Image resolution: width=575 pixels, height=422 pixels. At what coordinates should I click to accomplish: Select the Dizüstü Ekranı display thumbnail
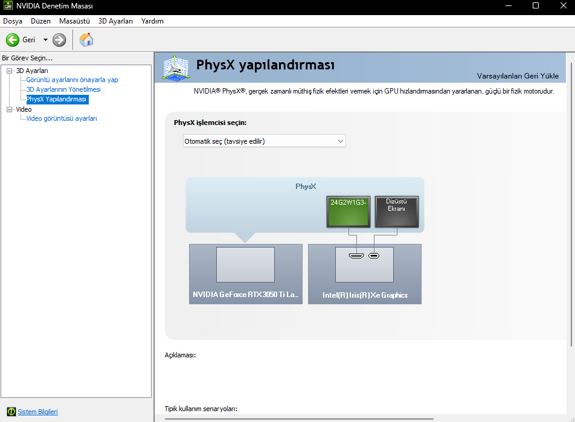[x=396, y=211]
